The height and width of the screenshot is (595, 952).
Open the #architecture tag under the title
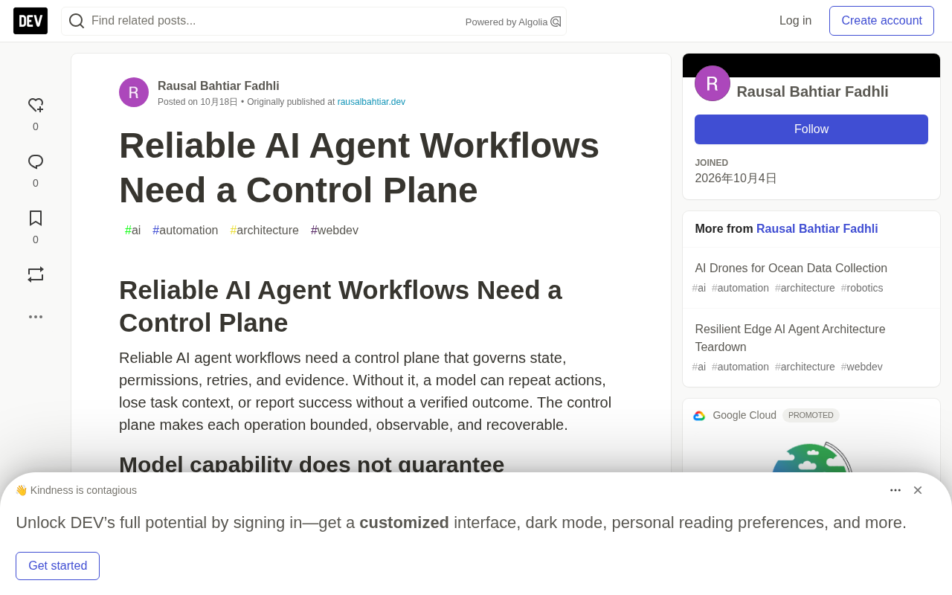[x=265, y=231]
